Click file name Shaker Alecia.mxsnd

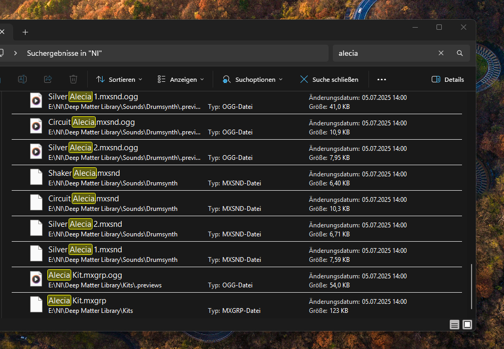84,173
